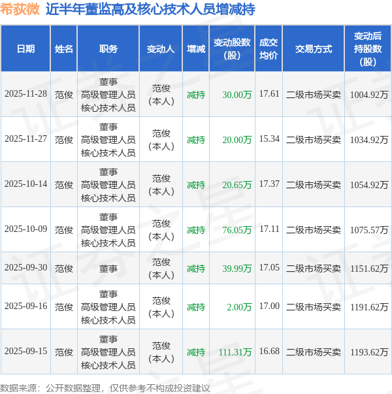Viewport: 392px width, 394px height.
Task: Click 减持 in the 2025-11-28 row
Action: tap(196, 95)
